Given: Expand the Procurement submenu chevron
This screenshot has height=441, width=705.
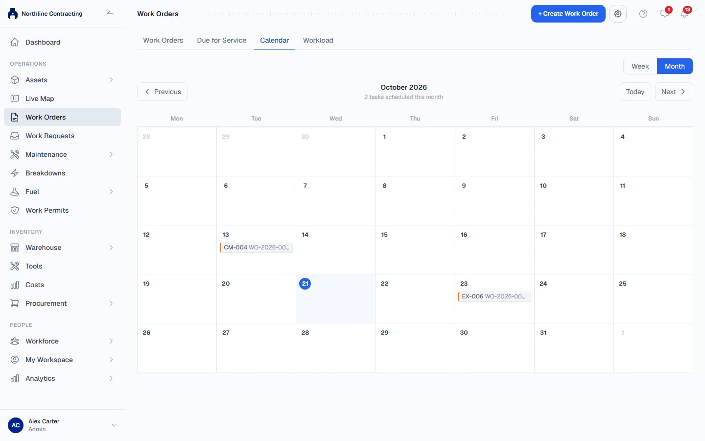Looking at the screenshot, I should pyautogui.click(x=111, y=303).
